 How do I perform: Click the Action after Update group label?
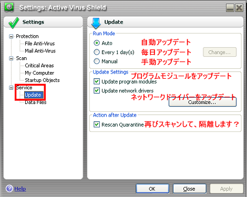(115, 115)
